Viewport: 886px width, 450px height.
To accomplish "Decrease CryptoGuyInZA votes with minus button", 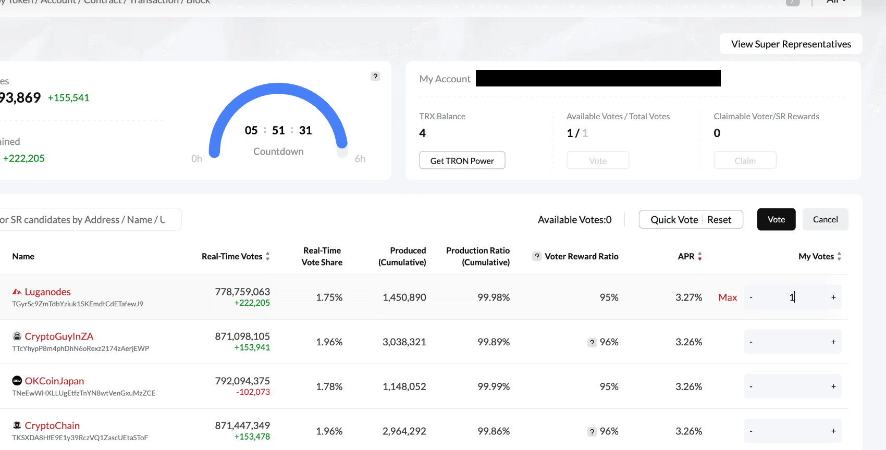I will (x=751, y=342).
